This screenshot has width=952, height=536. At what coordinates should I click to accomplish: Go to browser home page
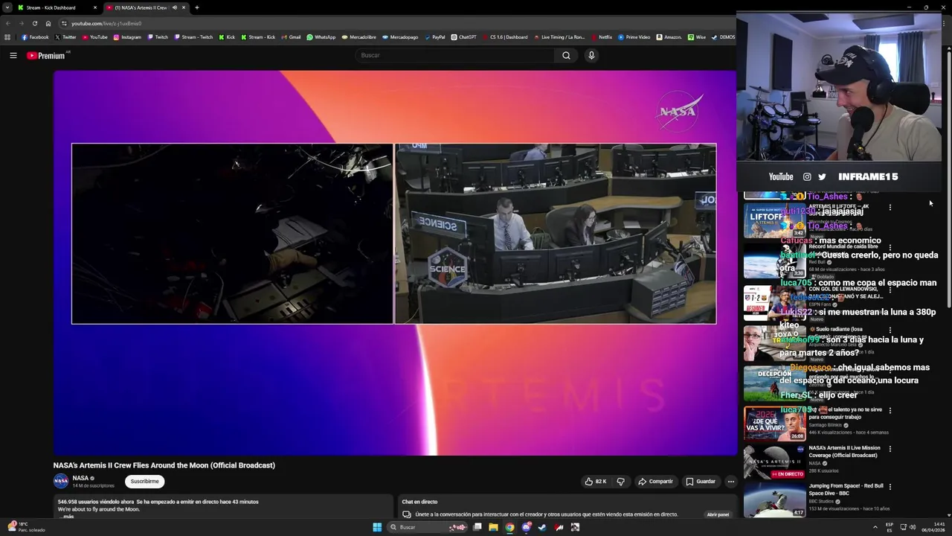[48, 23]
